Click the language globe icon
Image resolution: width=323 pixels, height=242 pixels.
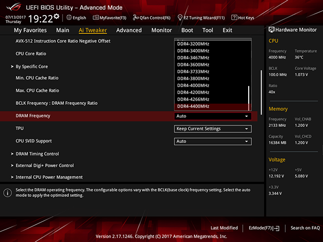69,18
